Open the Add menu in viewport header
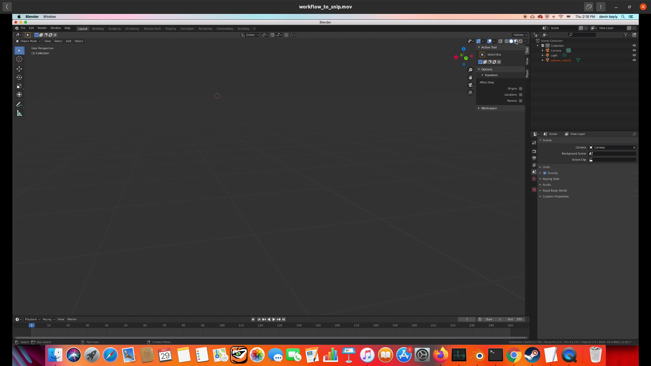 pos(68,41)
